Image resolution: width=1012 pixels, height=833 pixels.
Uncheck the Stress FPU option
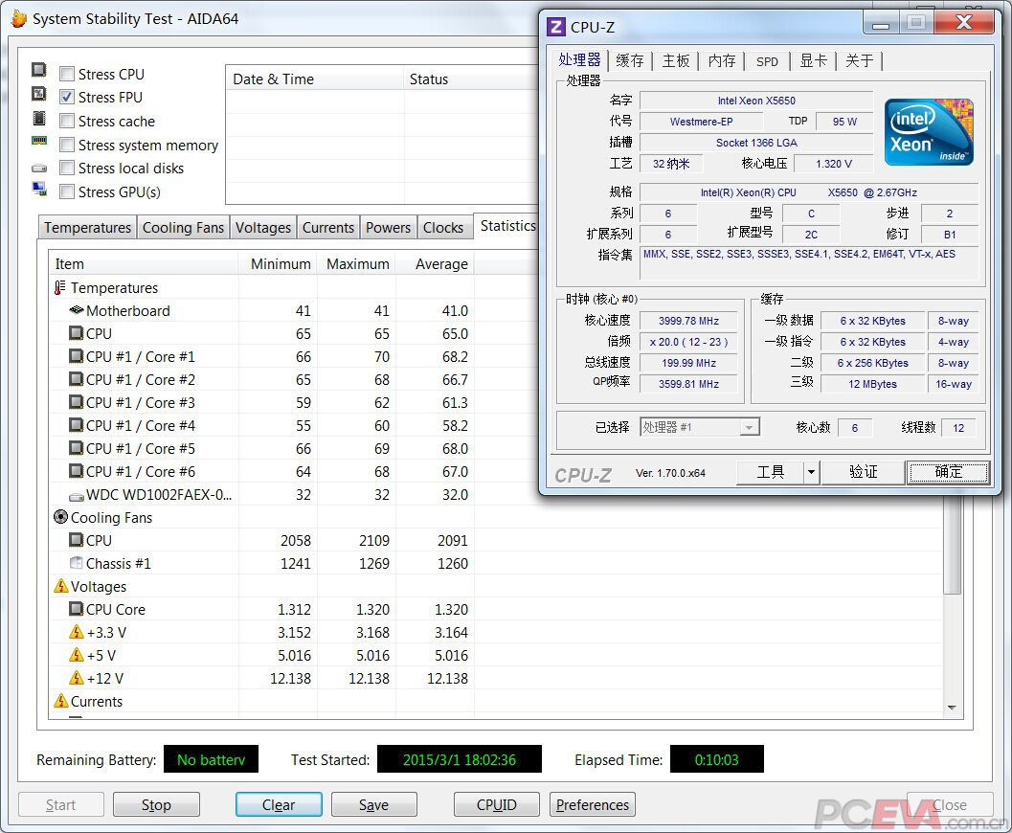point(67,98)
